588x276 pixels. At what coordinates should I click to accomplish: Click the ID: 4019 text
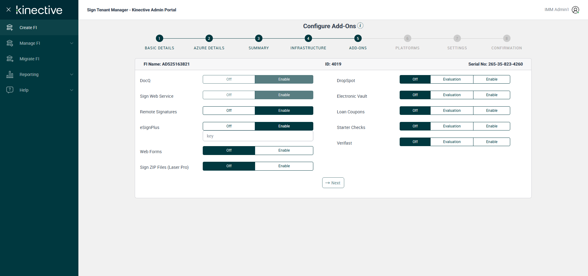(x=333, y=64)
